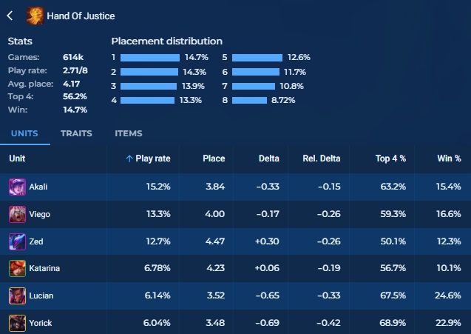Open the Lucian unit name link
Screen dimensions: 471x334
(41, 295)
